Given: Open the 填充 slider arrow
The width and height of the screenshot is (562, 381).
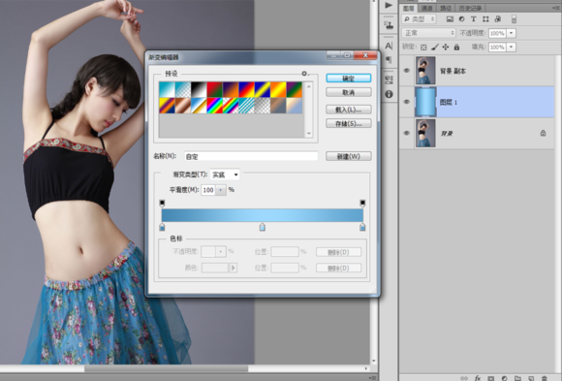Looking at the screenshot, I should pyautogui.click(x=512, y=47).
